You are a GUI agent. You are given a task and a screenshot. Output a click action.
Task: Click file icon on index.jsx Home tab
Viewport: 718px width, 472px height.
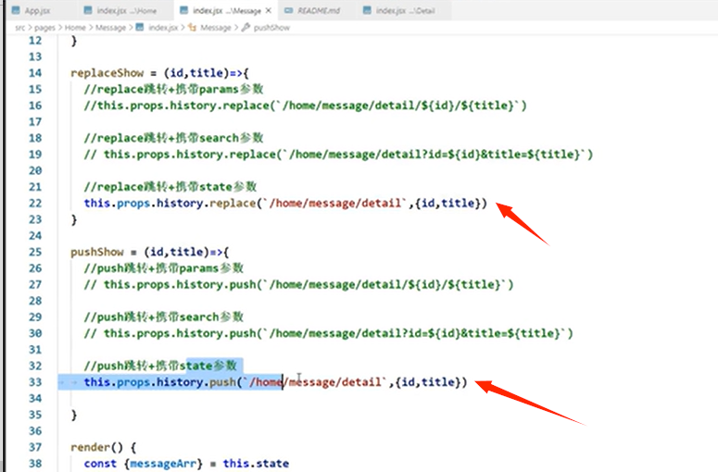(88, 10)
